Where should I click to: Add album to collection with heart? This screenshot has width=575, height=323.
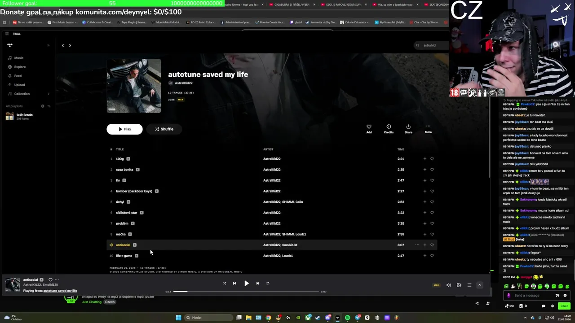(369, 129)
